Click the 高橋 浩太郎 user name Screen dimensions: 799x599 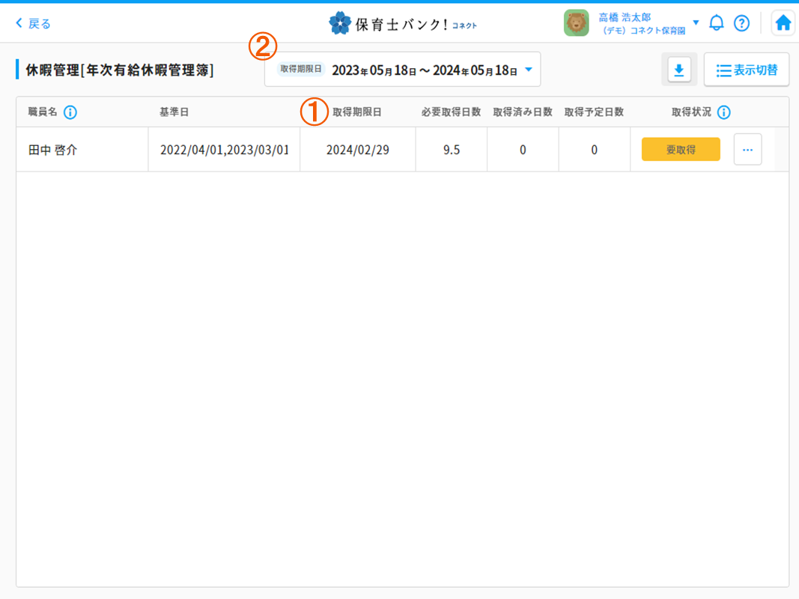625,17
